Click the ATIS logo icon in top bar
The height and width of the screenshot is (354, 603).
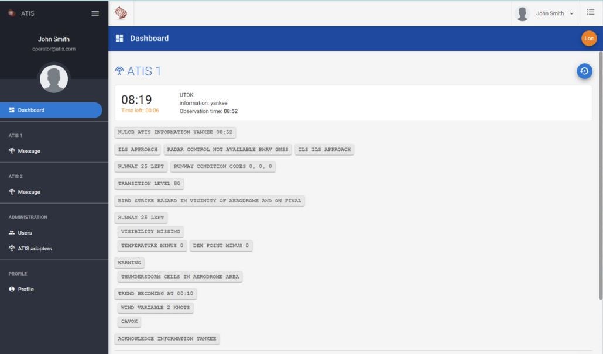[x=121, y=13]
